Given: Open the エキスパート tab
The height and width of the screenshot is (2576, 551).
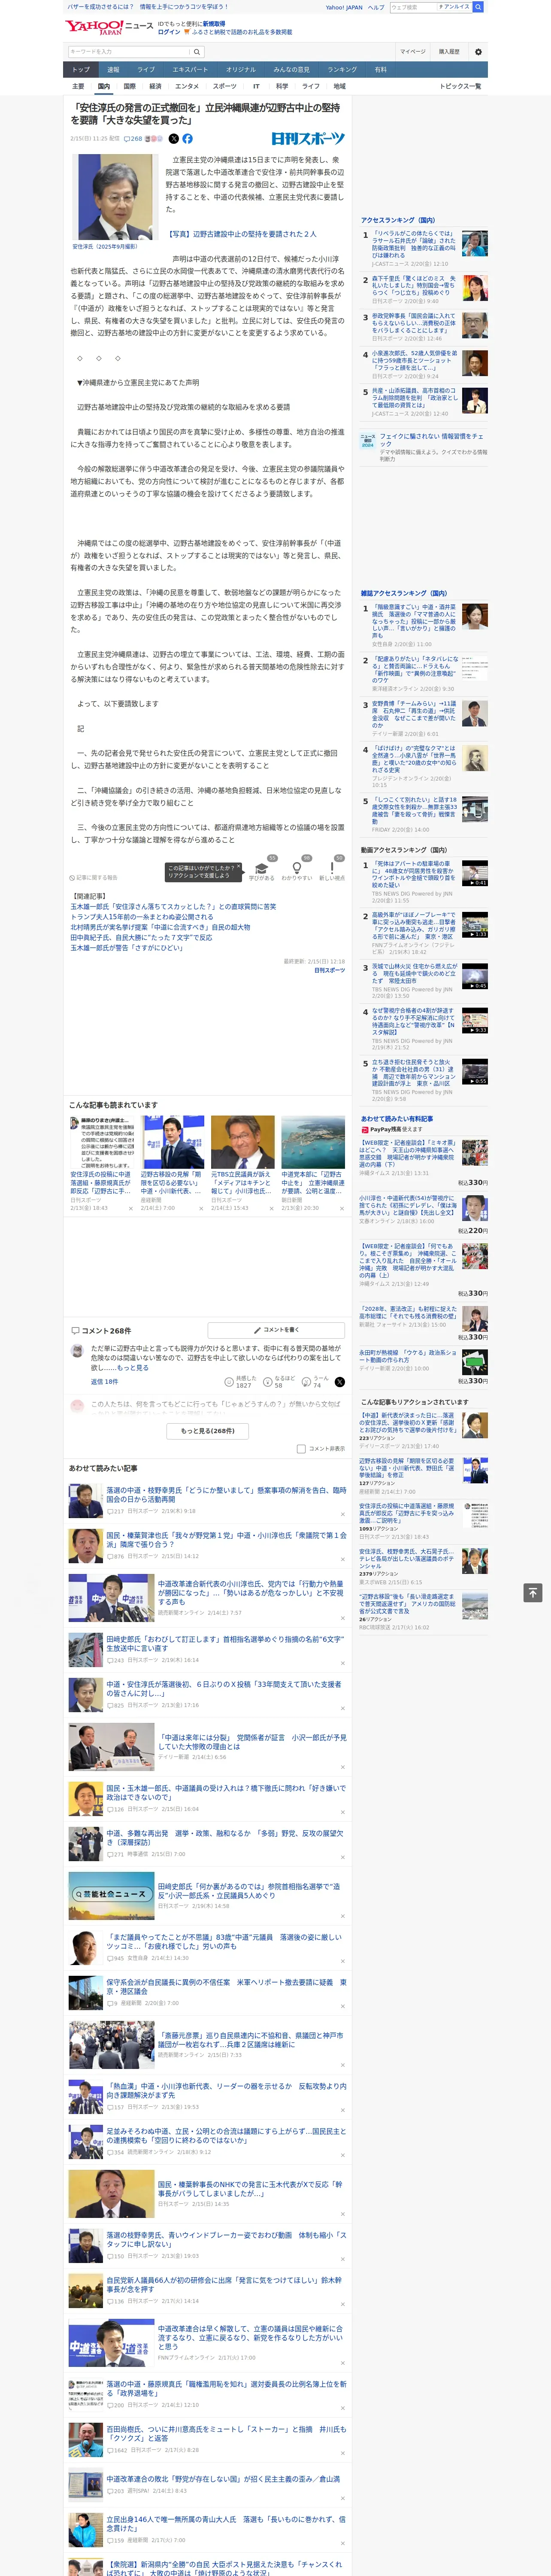Looking at the screenshot, I should coord(190,70).
